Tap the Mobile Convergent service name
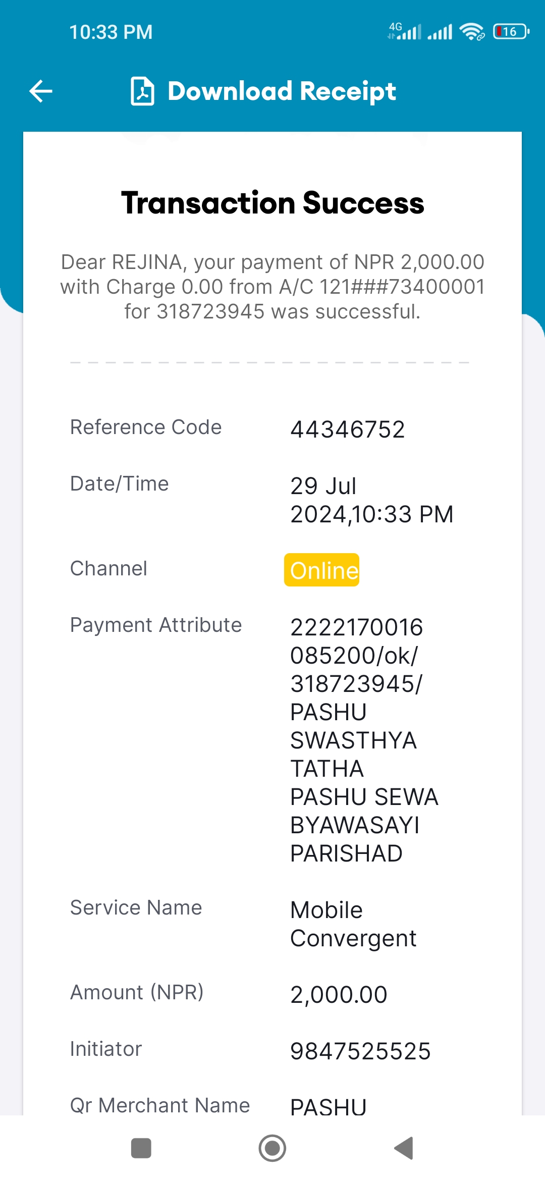The image size is (545, 1181). coord(353,924)
